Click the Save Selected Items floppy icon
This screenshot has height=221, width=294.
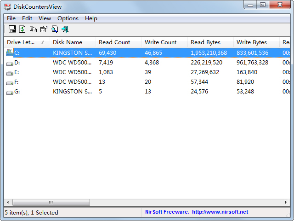click(x=12, y=29)
